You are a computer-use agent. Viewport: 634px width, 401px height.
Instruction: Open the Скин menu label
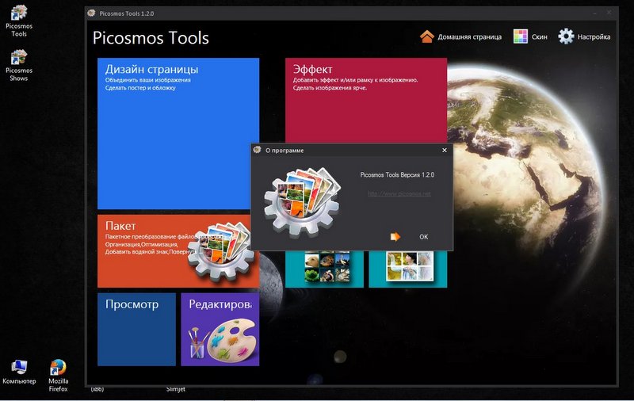[x=540, y=36]
